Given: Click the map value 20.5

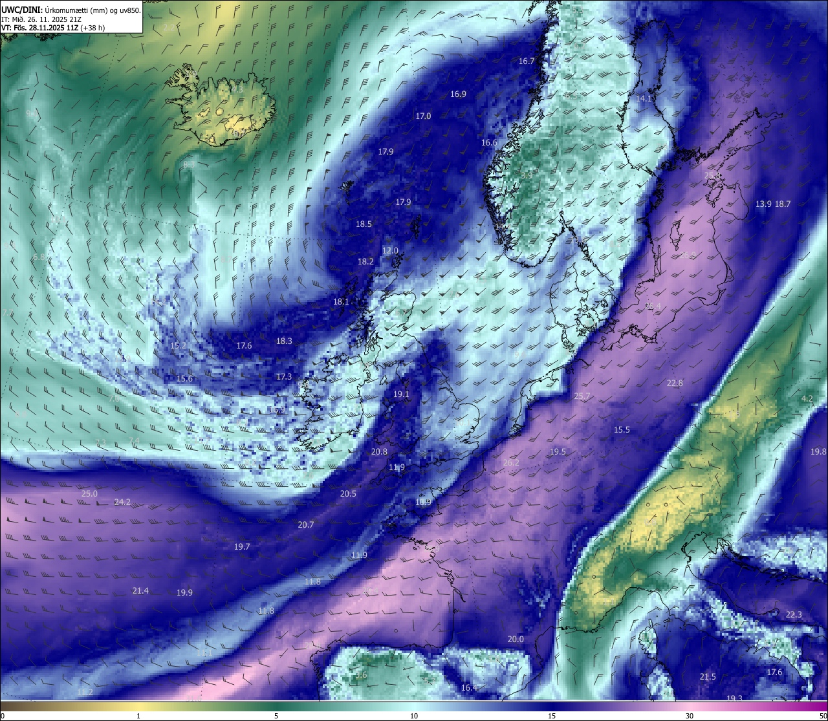Looking at the screenshot, I should click(x=348, y=494).
